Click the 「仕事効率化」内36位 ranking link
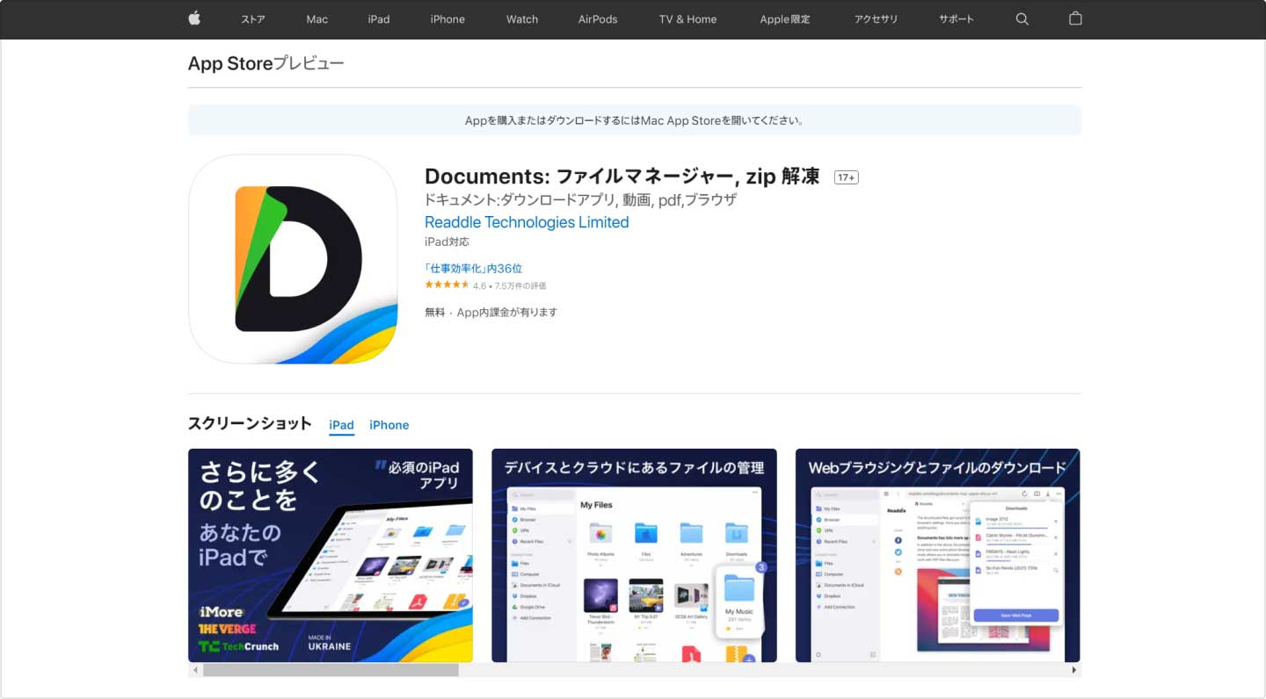This screenshot has width=1266, height=699. [473, 269]
